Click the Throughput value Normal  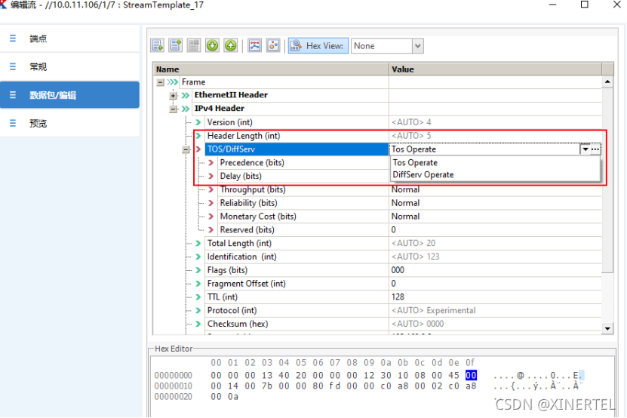[x=405, y=189]
